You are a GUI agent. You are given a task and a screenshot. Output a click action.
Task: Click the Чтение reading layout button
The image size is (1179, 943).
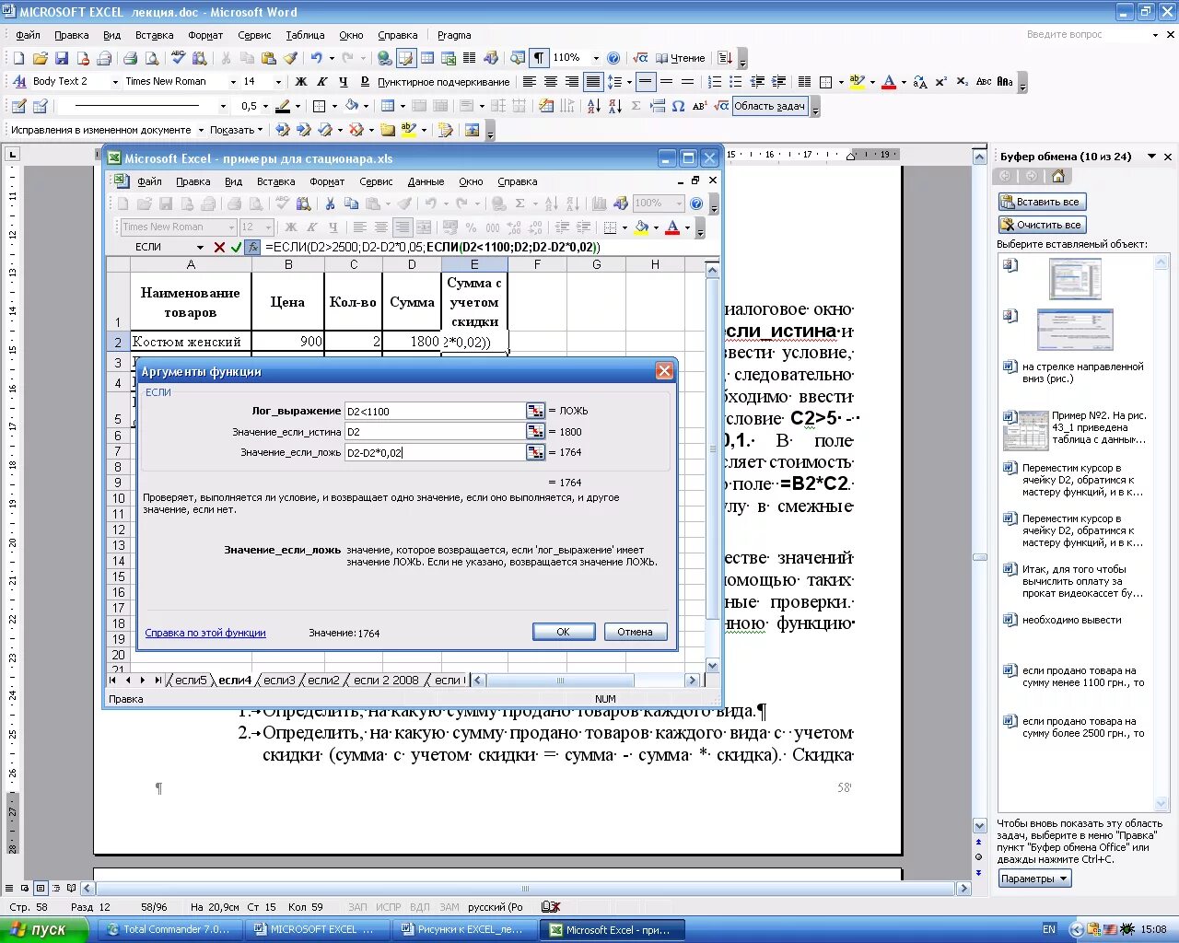(x=679, y=58)
